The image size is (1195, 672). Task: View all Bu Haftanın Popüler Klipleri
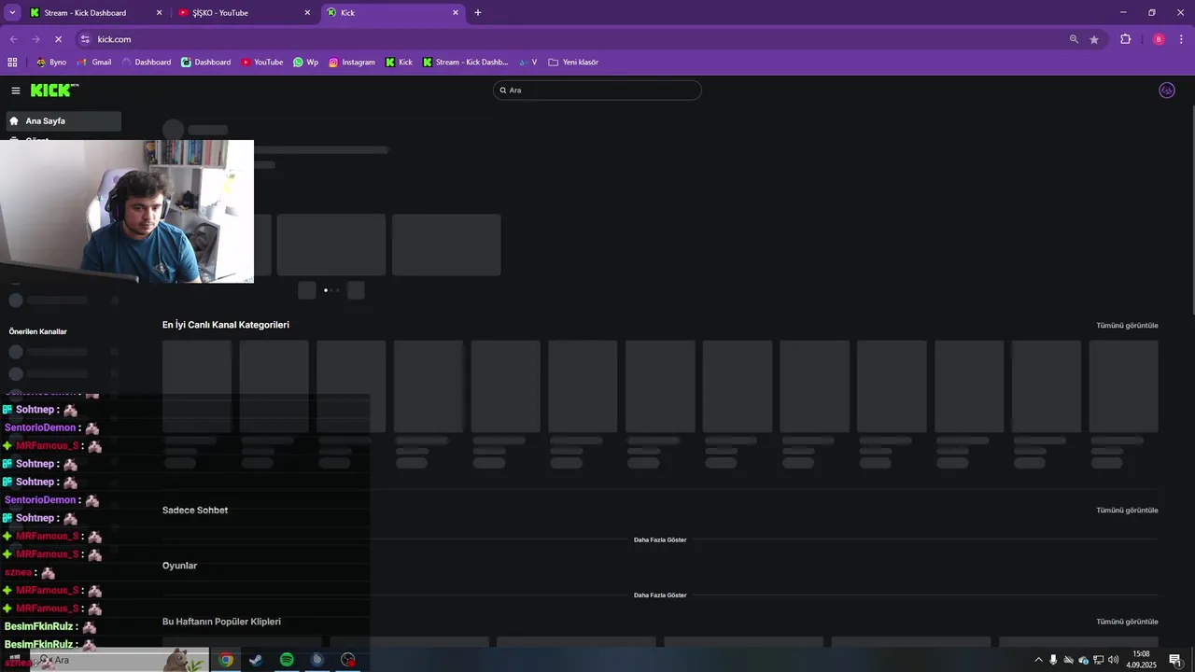[1127, 622]
